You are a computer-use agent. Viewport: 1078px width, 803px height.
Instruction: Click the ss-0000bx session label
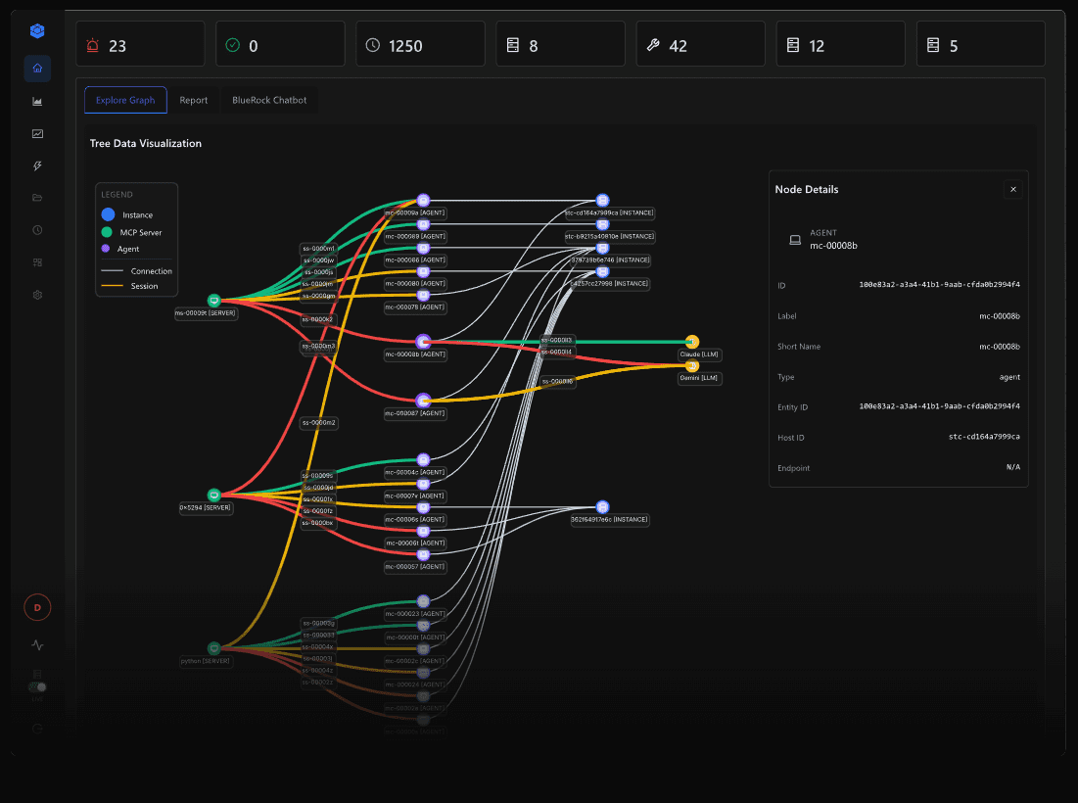pyautogui.click(x=317, y=523)
